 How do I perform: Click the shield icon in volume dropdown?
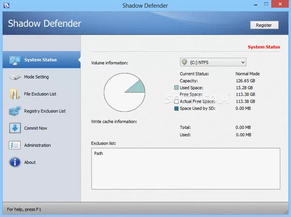(x=184, y=62)
